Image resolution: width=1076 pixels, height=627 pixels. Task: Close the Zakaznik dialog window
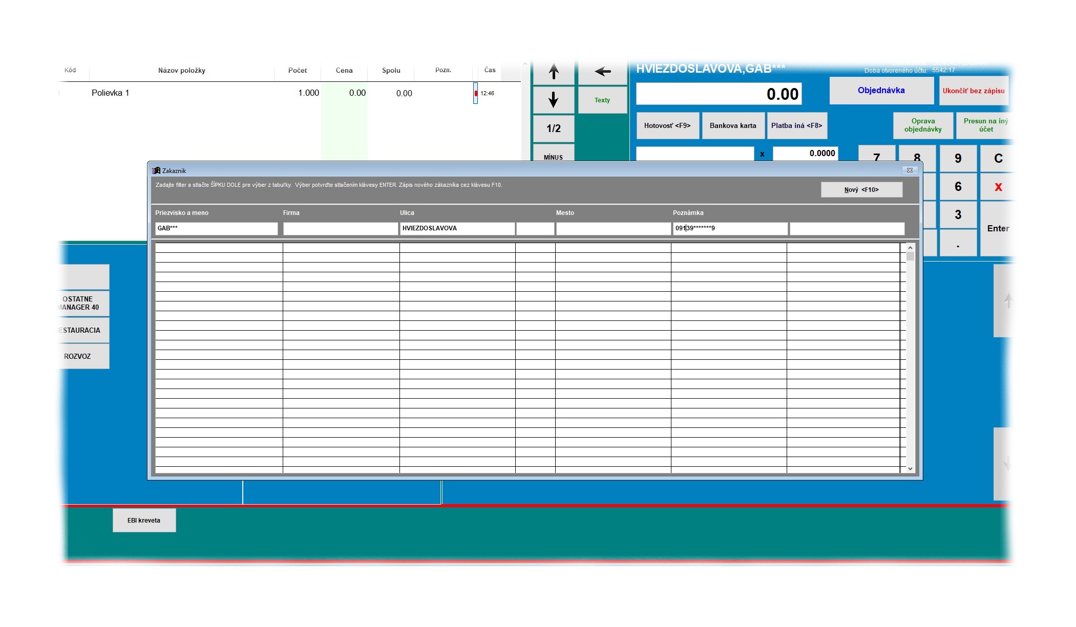(910, 170)
